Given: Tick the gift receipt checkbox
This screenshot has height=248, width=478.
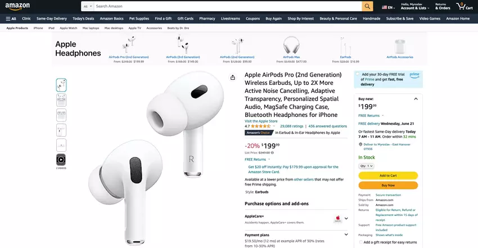Looking at the screenshot, I should pos(361,242).
